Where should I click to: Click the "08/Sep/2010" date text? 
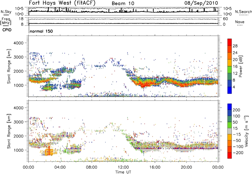click(x=201, y=3)
